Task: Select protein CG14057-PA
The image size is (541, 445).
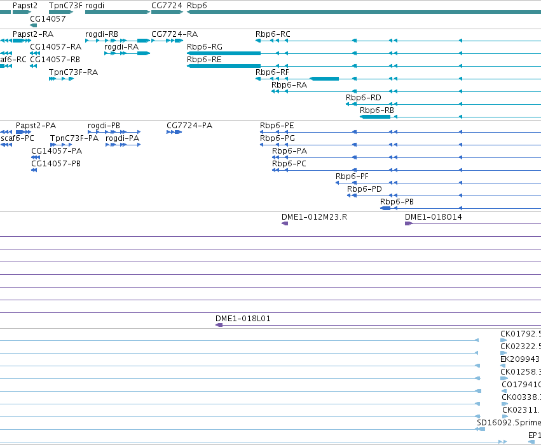Action: coord(57,151)
